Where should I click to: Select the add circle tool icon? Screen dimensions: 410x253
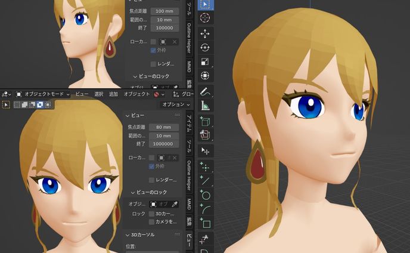click(205, 195)
